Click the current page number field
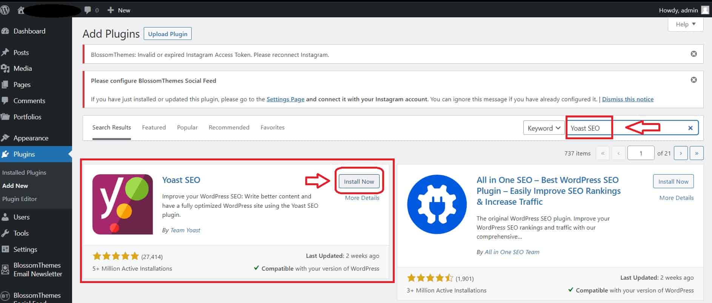 [x=641, y=153]
